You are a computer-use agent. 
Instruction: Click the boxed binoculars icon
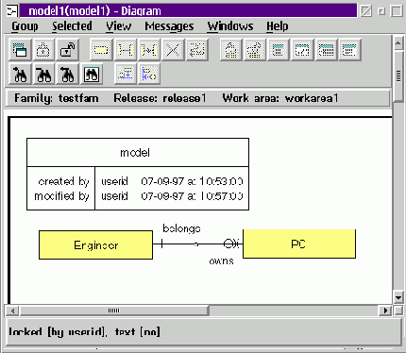(92, 75)
